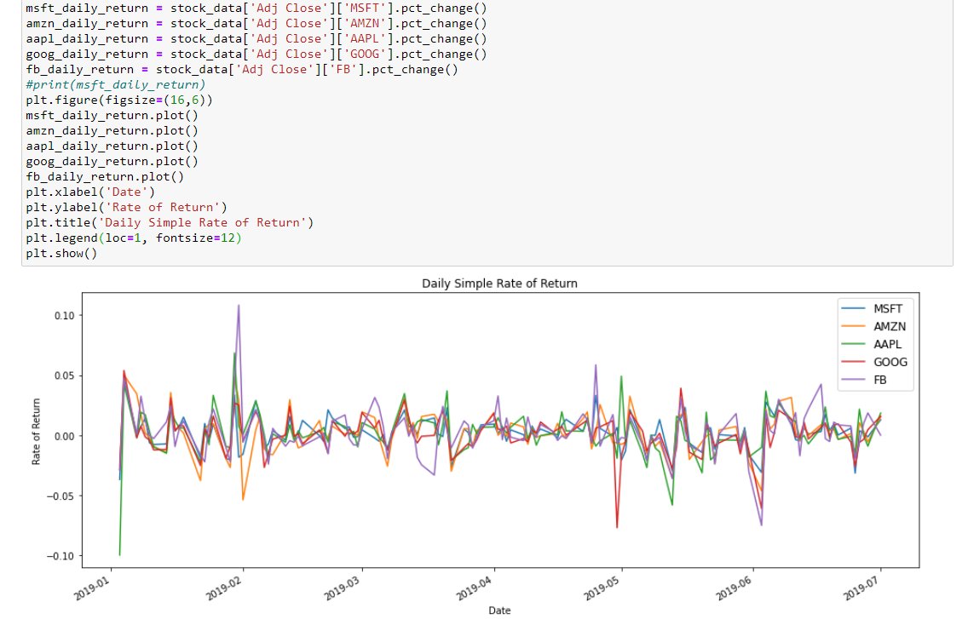Screen dimensions: 968x619
Task: Click the goog_daily_return.plot() line
Action: tap(112, 162)
